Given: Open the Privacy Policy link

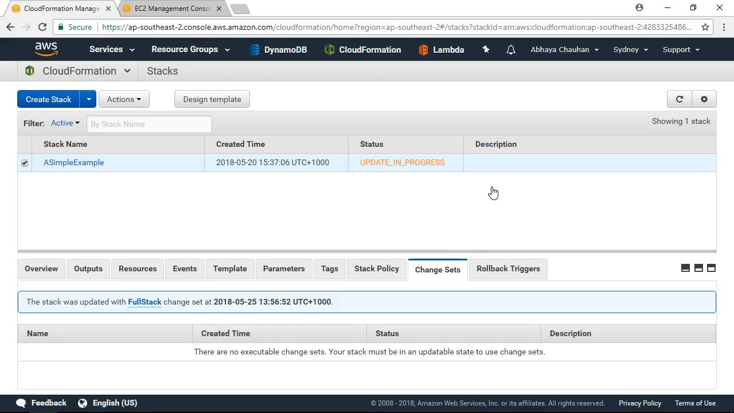Looking at the screenshot, I should (x=640, y=403).
